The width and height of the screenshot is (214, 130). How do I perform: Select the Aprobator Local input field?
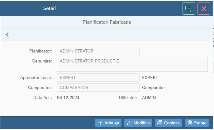98,77
